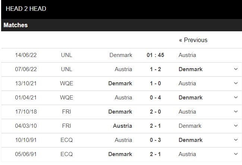Screen dimensions: 242x165
Task: Open the 0 - 3 score from 10/10/91
Action: point(155,140)
